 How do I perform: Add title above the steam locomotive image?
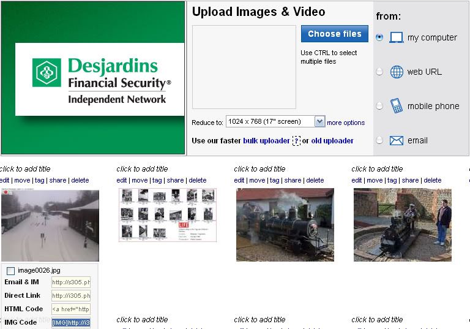pos(259,168)
